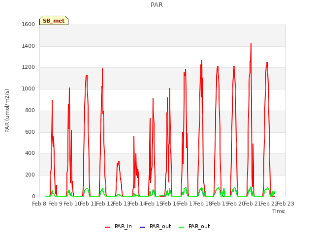
Task: Click the Feb 23 x-axis label
Action: pyautogui.click(x=285, y=204)
